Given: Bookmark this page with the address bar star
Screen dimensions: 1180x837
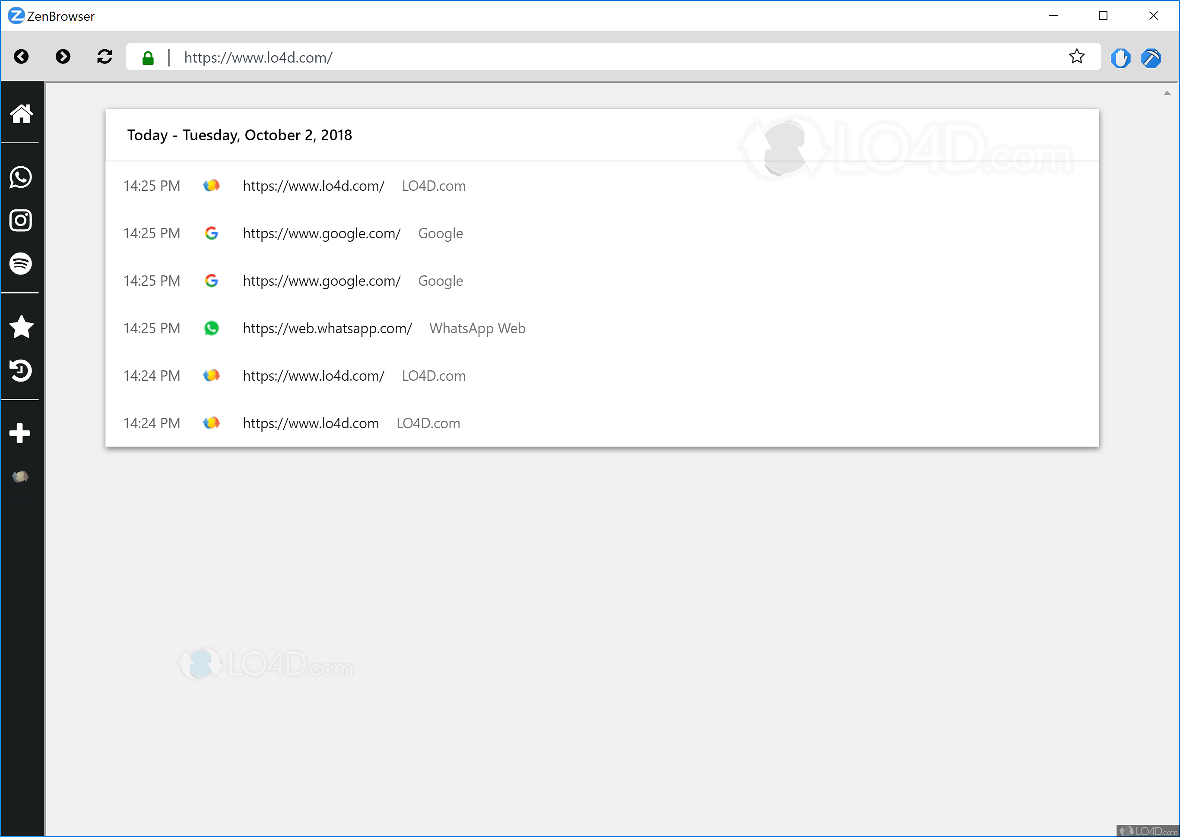Looking at the screenshot, I should click(x=1077, y=57).
